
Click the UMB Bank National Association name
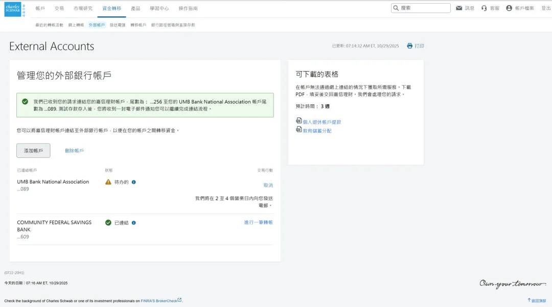[x=53, y=182]
